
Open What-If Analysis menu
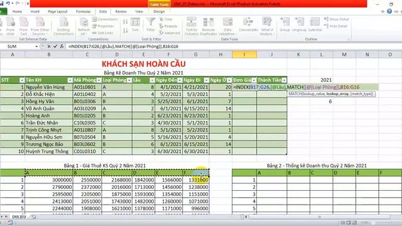pos(266,26)
